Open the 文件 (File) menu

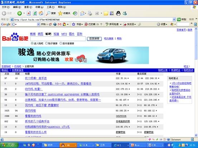click(6, 7)
